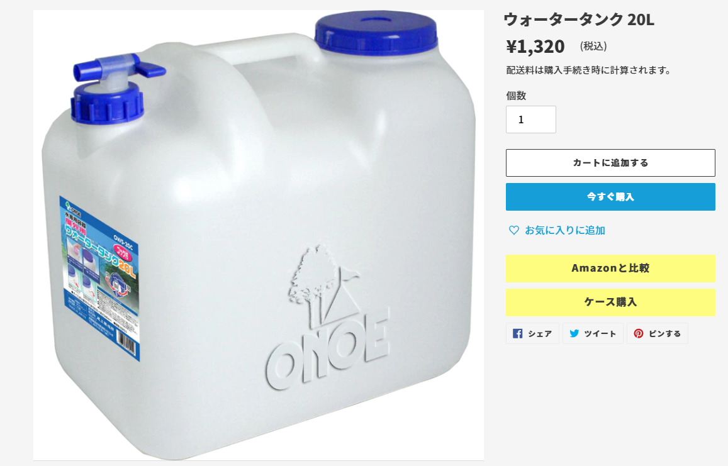Click the Pinterest logo in ピンする button

tap(639, 334)
